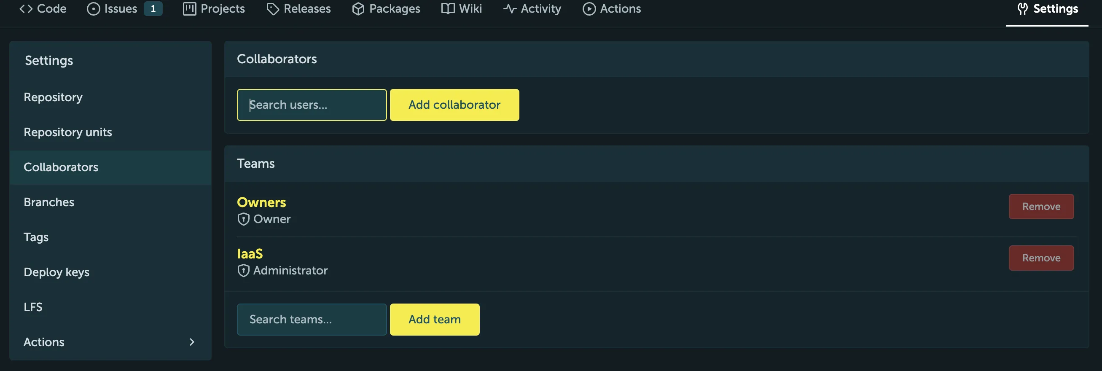Click the Packages box icon
The height and width of the screenshot is (371, 1102).
click(x=358, y=9)
